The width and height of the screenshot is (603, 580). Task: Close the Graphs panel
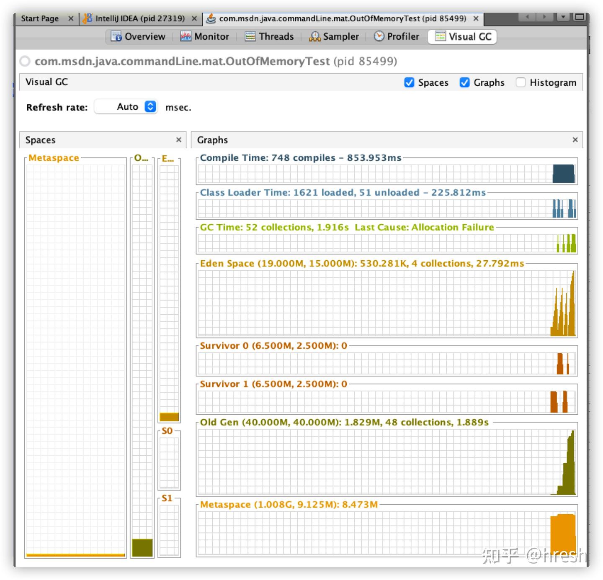(575, 140)
